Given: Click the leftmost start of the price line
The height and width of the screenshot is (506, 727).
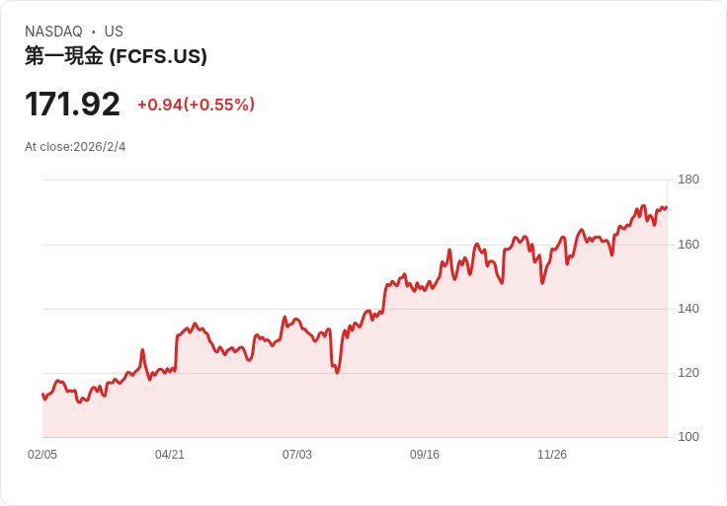Looking at the screenshot, I should click(42, 395).
